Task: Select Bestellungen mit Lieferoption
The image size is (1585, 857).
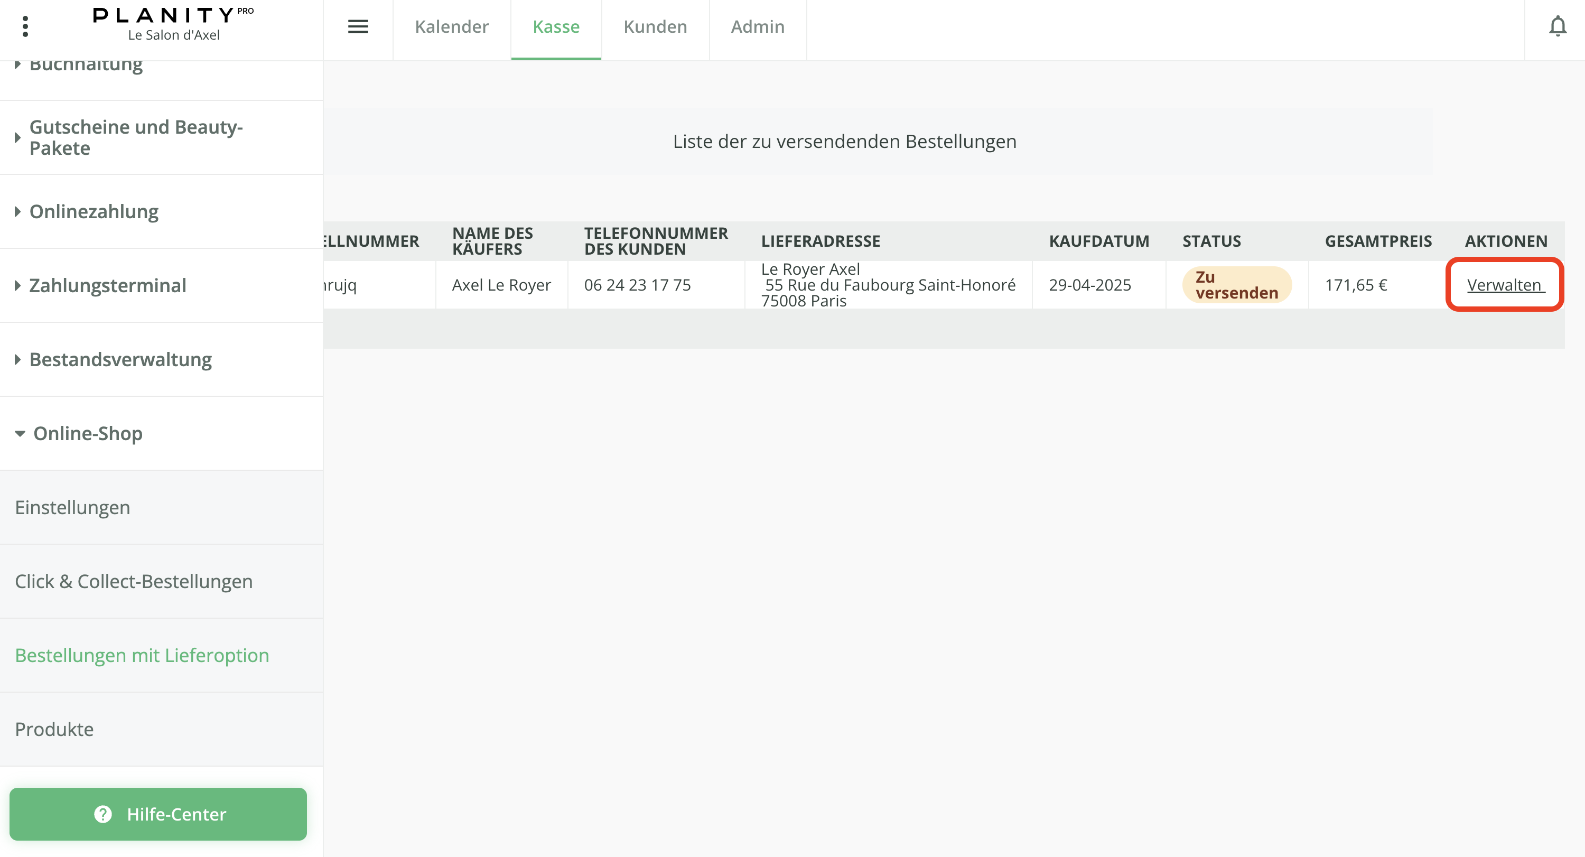Action: 142,655
